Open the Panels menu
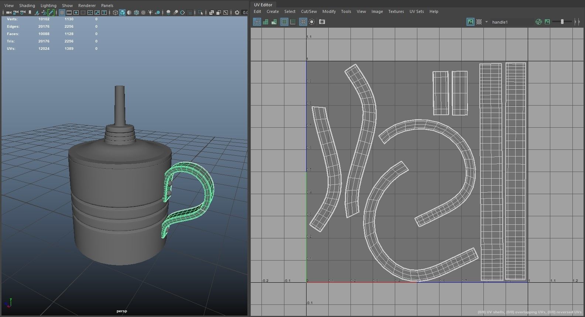The width and height of the screenshot is (585, 317). click(107, 6)
